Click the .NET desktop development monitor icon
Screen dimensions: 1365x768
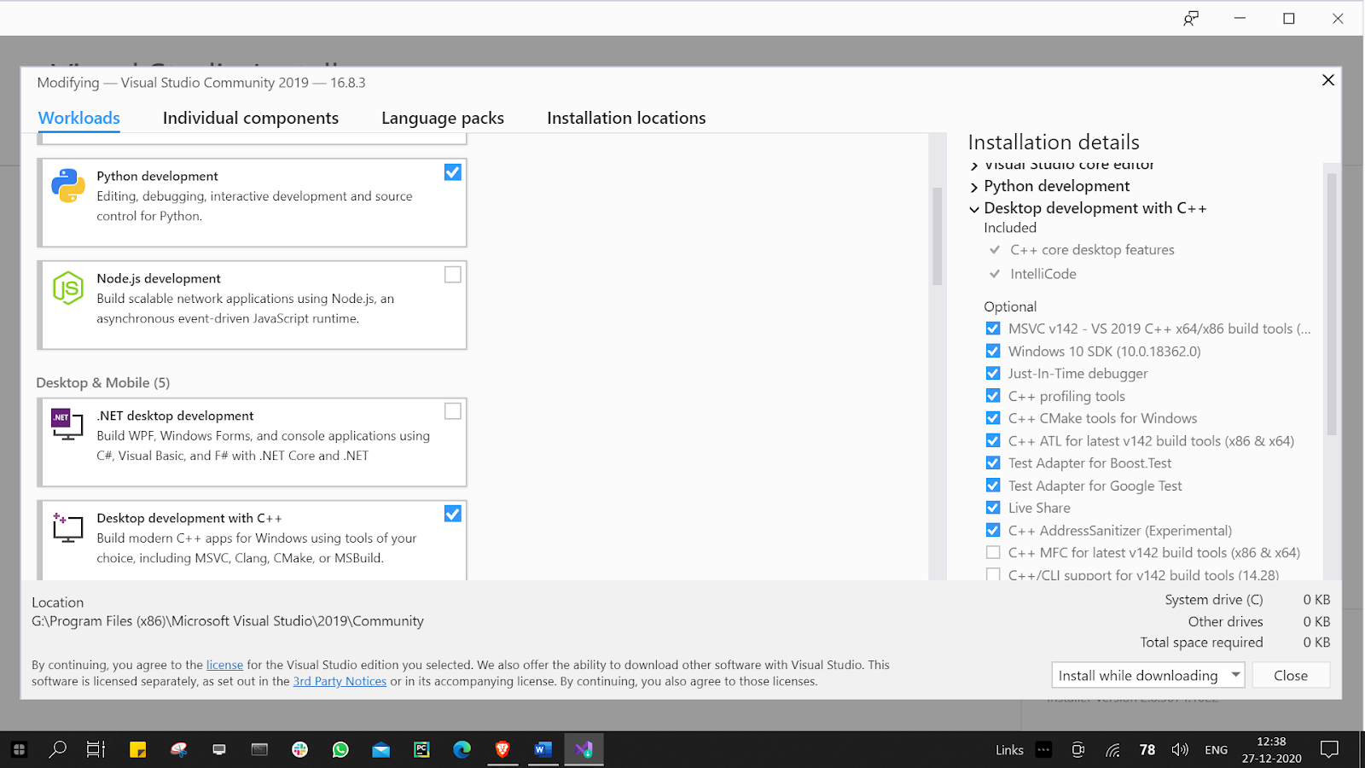[67, 424]
